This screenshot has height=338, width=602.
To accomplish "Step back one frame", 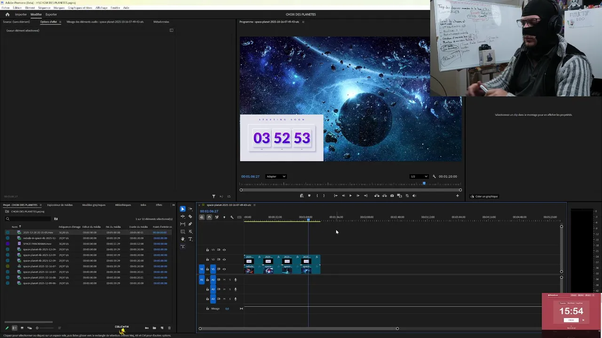I will pyautogui.click(x=343, y=196).
